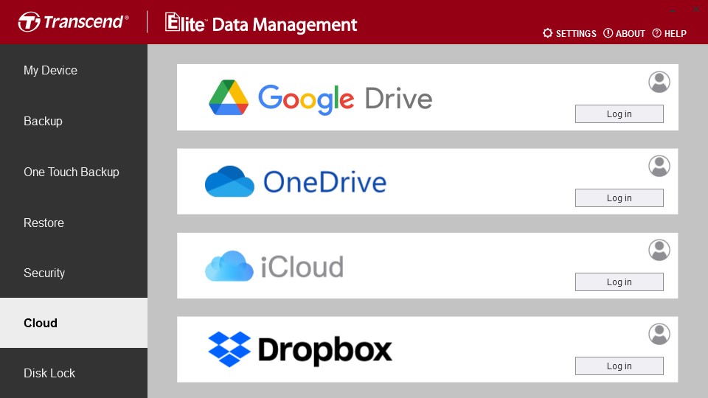Viewport: 708px width, 398px height.
Task: Click the 'iCloud' wordmark text
Action: (302, 267)
